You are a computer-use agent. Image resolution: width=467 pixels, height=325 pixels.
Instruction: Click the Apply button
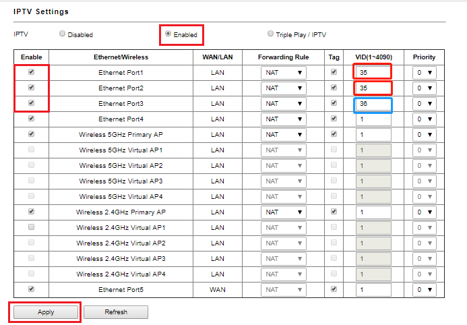click(46, 312)
